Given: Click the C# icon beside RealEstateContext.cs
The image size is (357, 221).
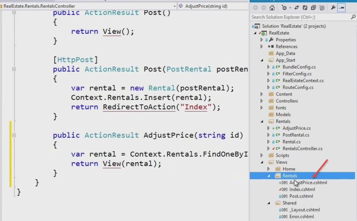Looking at the screenshot, I should tap(278, 81).
